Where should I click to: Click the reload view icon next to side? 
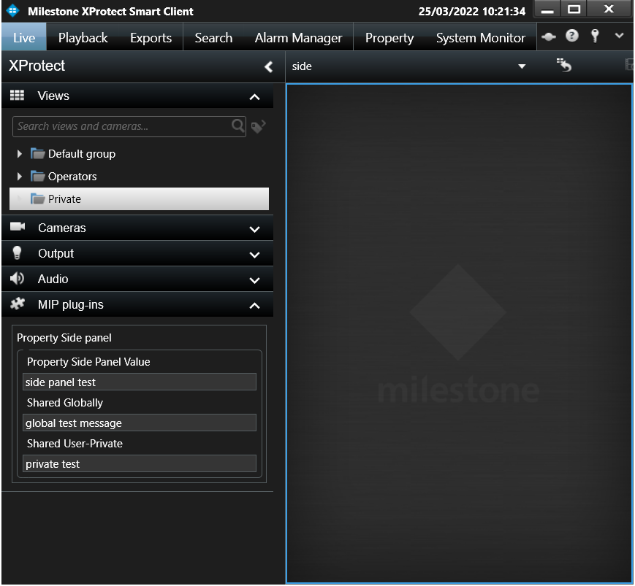pos(563,65)
